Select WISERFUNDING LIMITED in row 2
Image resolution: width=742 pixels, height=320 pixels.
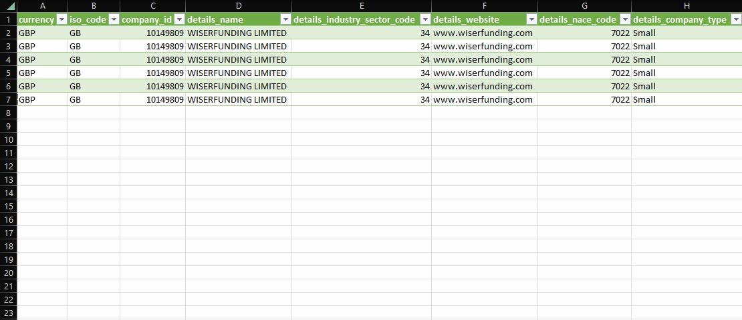(239, 33)
